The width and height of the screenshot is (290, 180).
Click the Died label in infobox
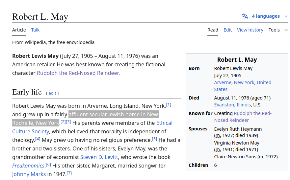point(194,98)
